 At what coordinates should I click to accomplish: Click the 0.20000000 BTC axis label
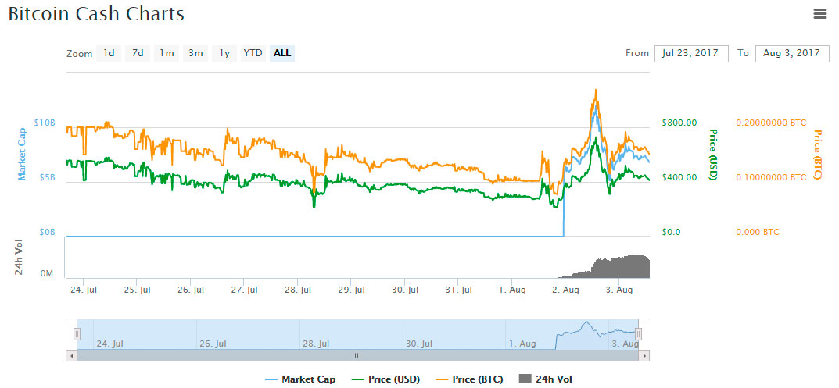tap(771, 123)
